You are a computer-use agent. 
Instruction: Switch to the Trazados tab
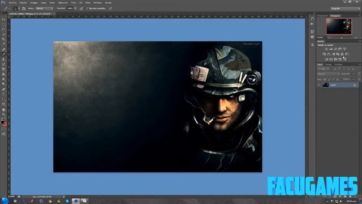[338, 65]
